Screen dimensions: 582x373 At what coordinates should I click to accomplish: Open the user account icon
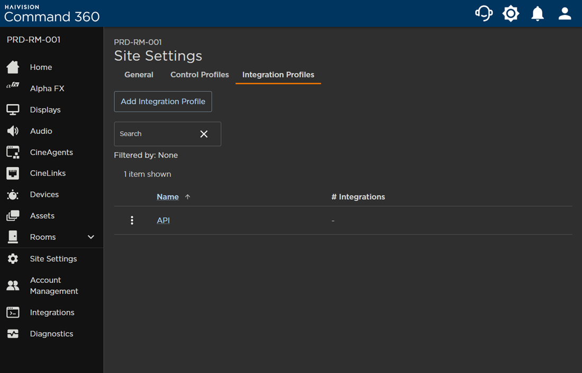[565, 14]
